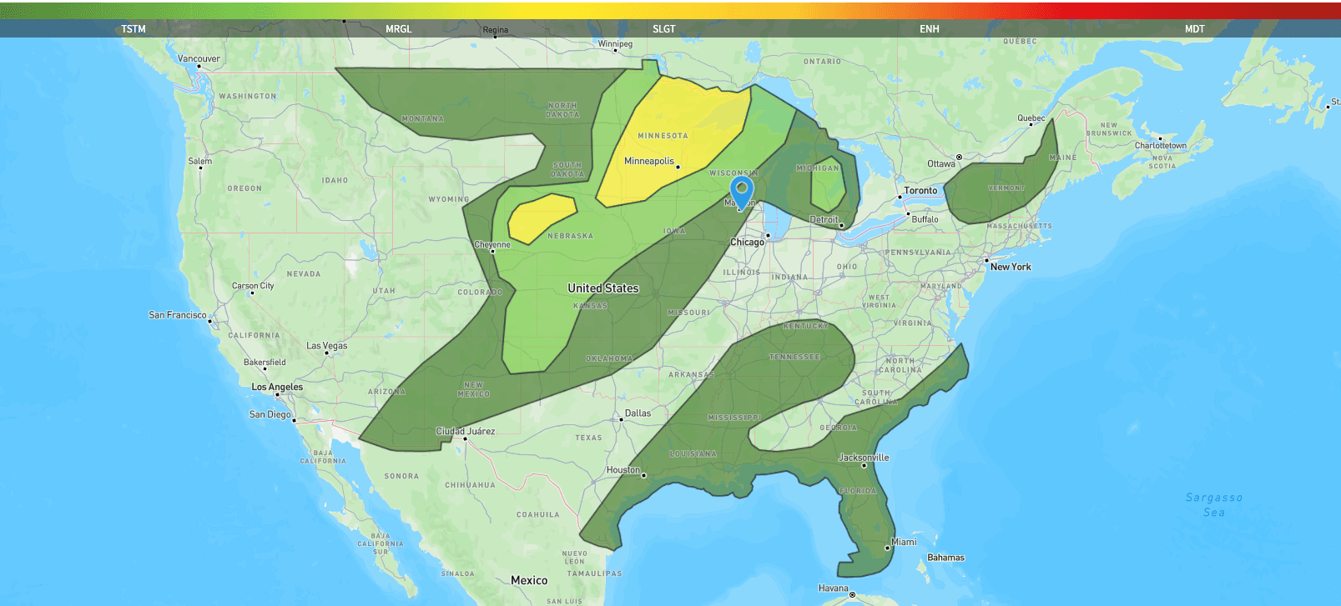Click the Quebec city label

point(1031,118)
